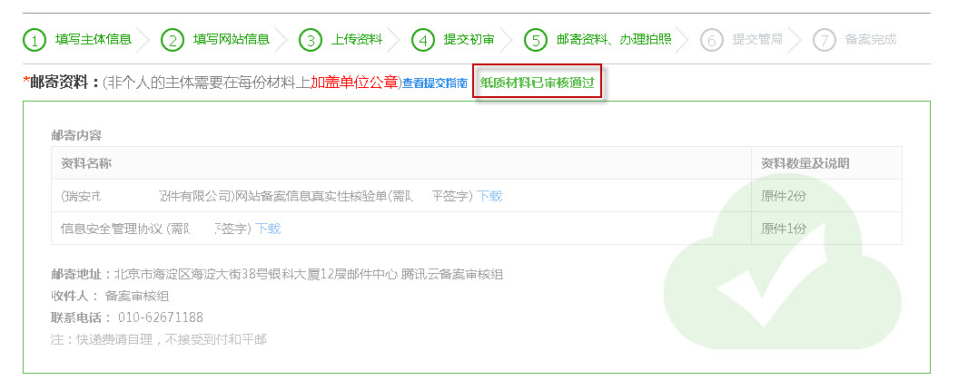The image size is (958, 390).
Task: Click step 1 circle icon
Action: (x=35, y=40)
